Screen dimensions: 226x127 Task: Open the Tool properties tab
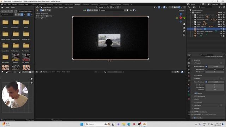189,59
